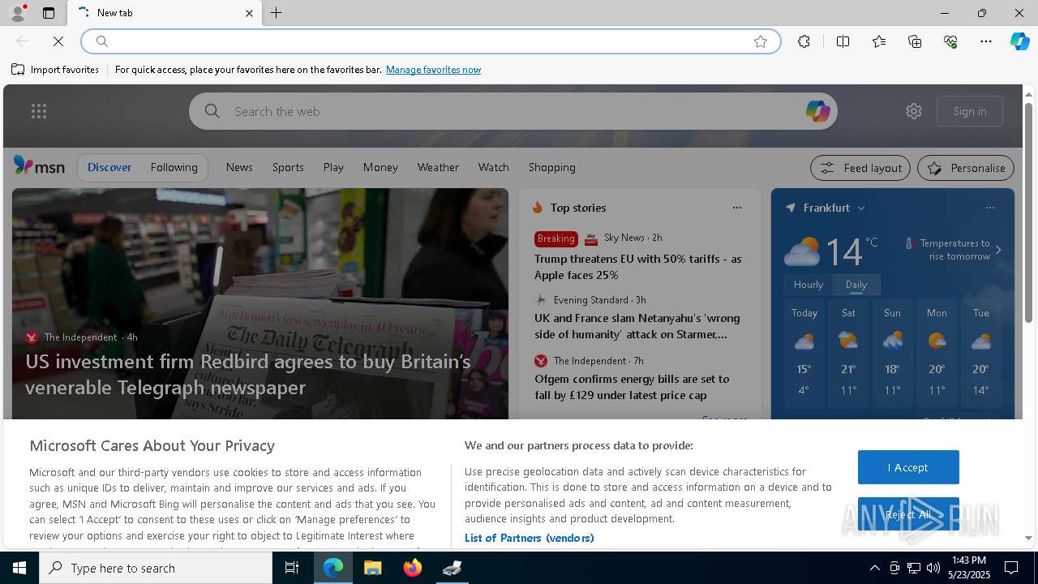The height and width of the screenshot is (584, 1038).
Task: Go to the msn logo home
Action: click(x=39, y=166)
